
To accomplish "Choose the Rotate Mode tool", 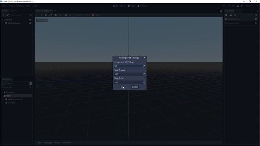I will coord(46,15).
